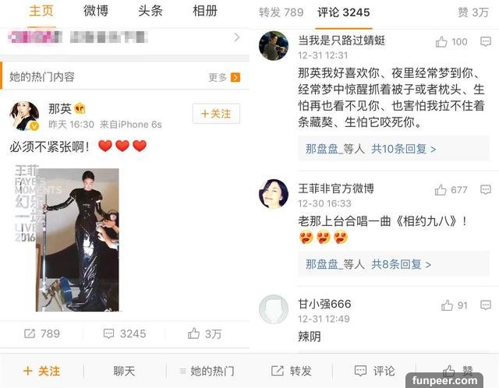Viewport: 499px width, 388px height.
Task: Switch to the 相册 tab
Action: (x=205, y=11)
